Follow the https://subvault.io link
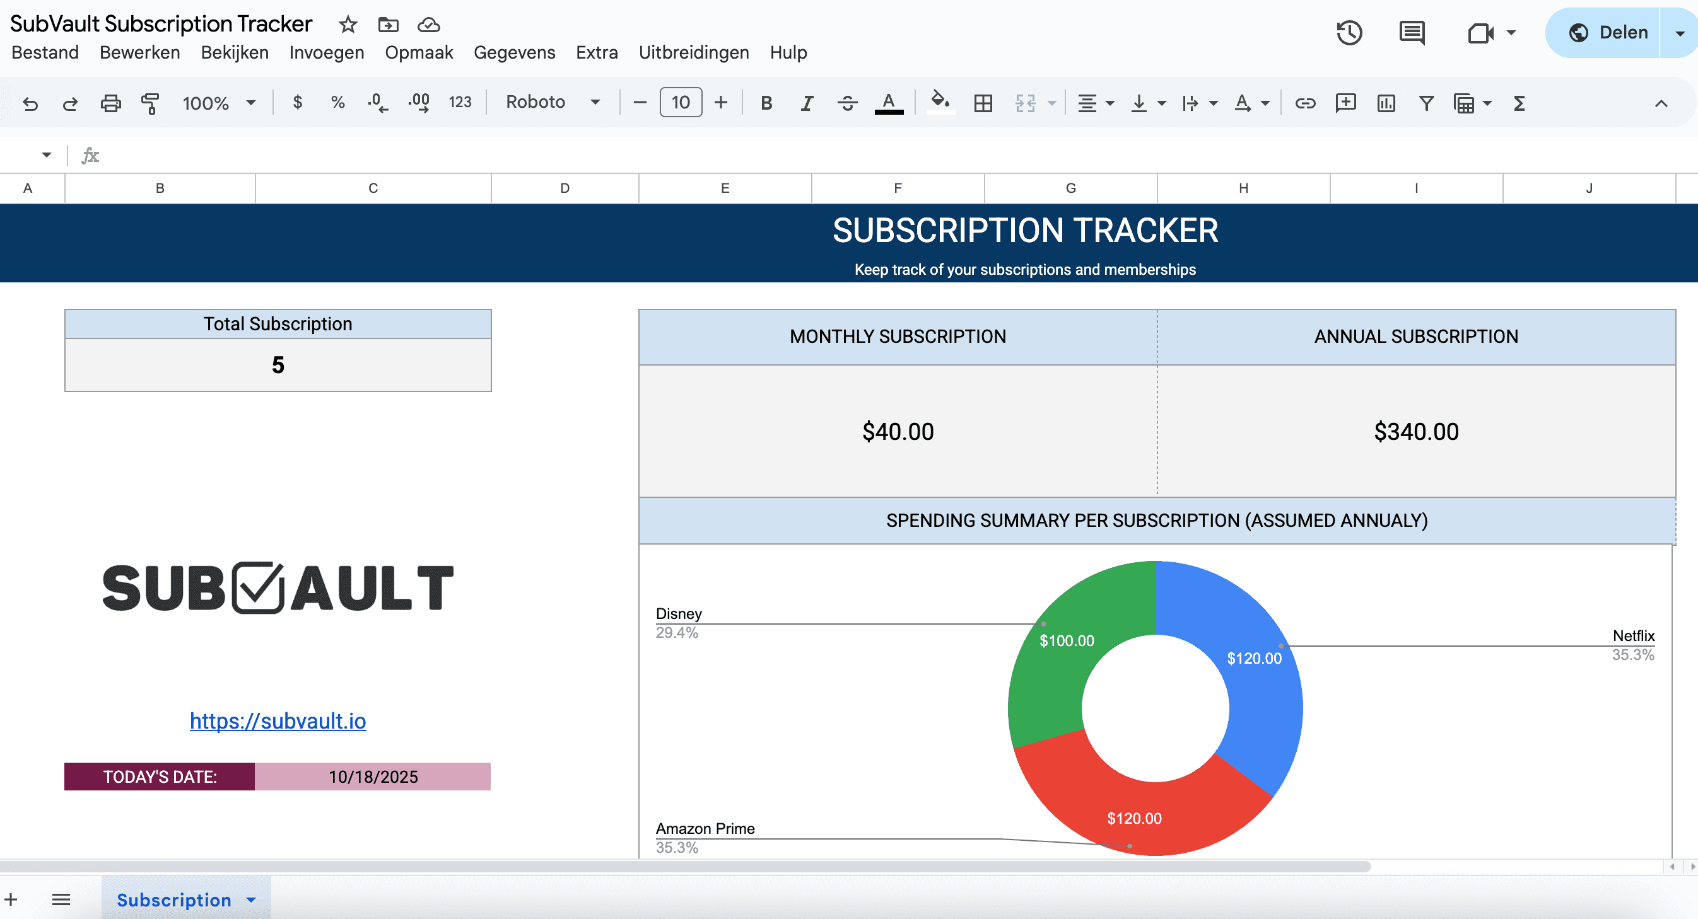 (278, 720)
